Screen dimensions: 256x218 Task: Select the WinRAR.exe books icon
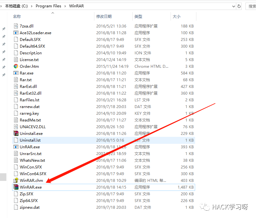coord(16,187)
